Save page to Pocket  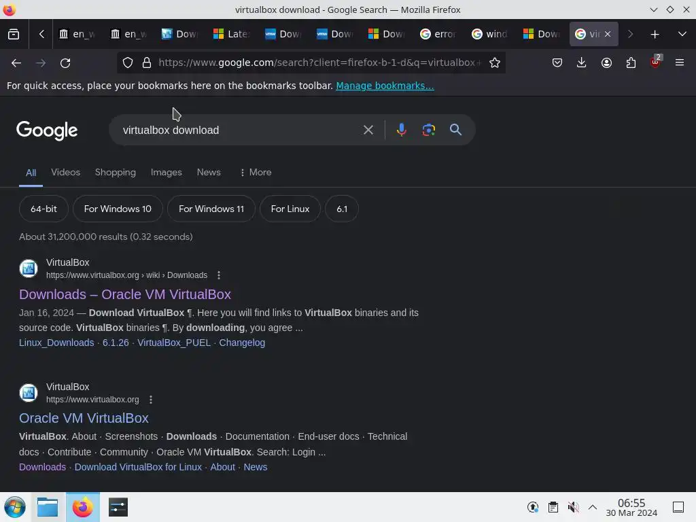557,63
